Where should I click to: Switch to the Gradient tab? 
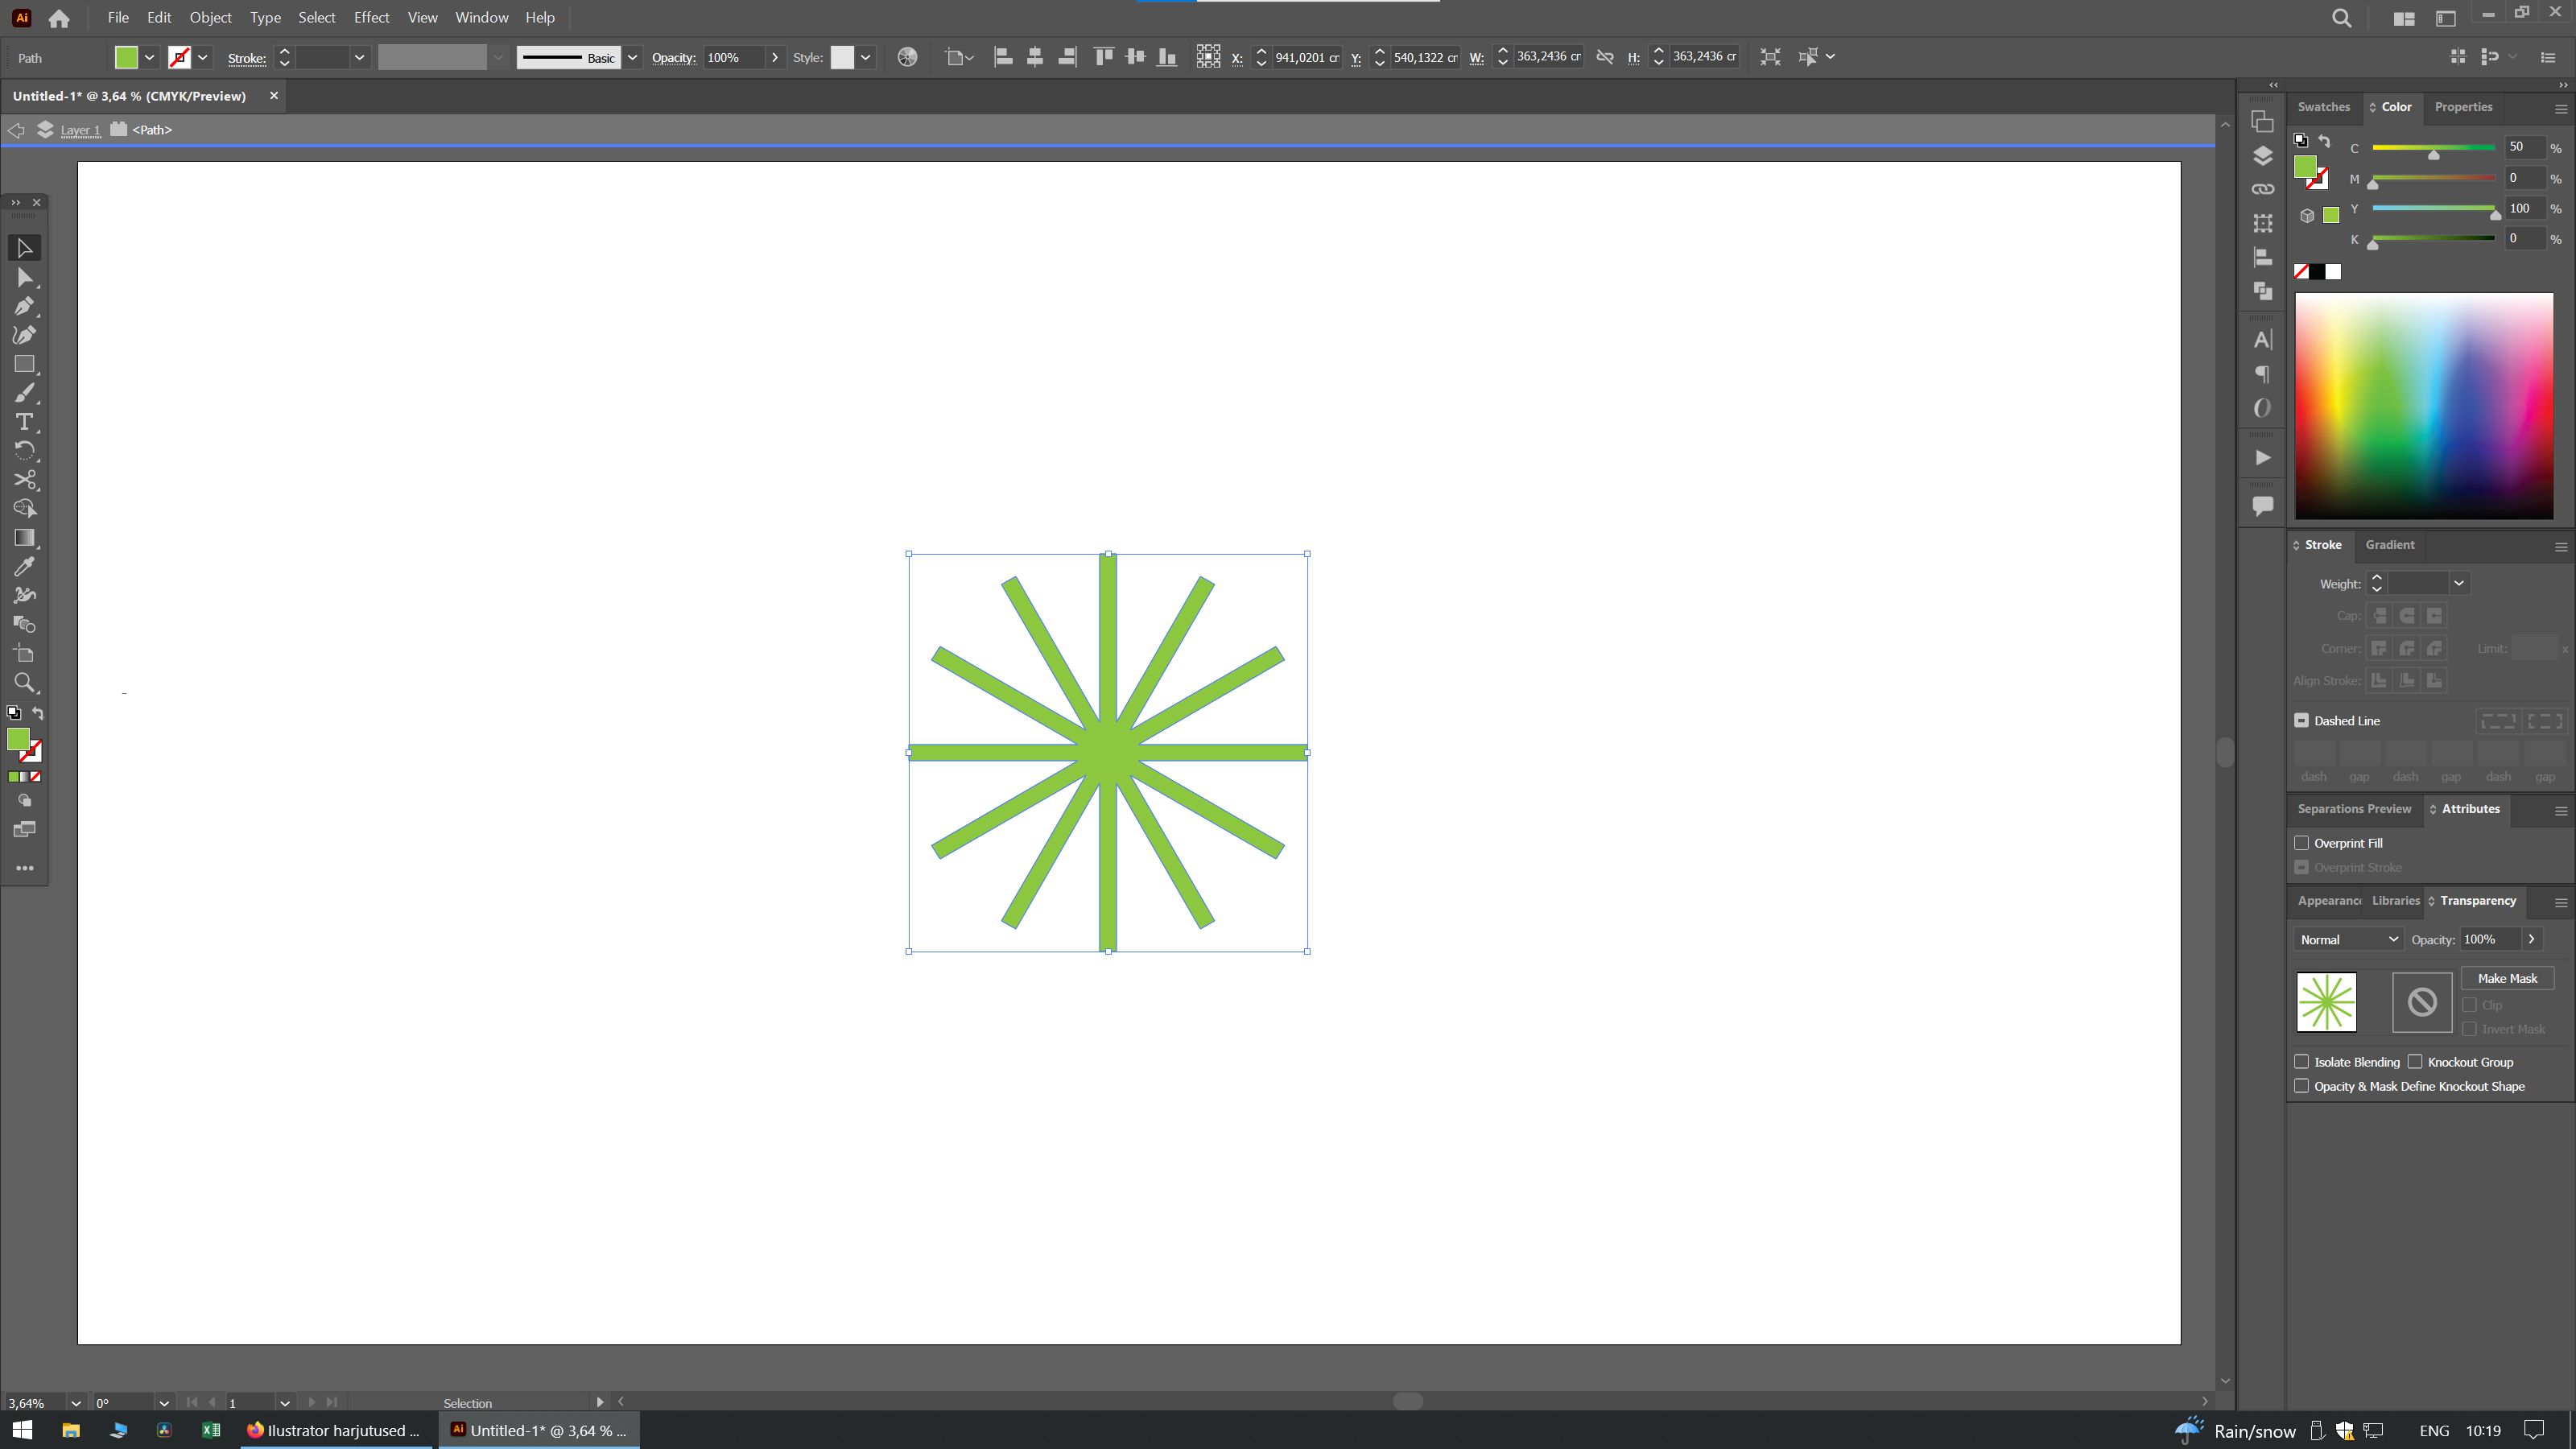pyautogui.click(x=2390, y=545)
